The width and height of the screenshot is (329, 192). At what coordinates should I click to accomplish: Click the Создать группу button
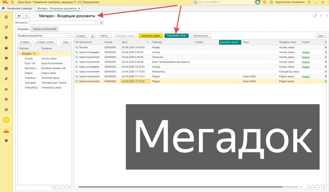tap(45, 42)
